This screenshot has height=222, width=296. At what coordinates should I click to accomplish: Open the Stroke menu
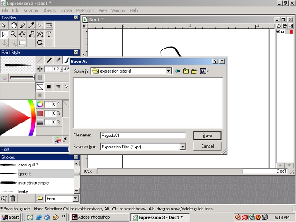point(66,10)
